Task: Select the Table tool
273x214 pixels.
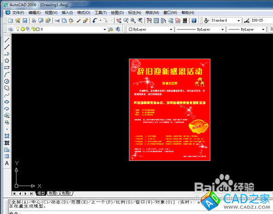Action: pyautogui.click(x=7, y=157)
